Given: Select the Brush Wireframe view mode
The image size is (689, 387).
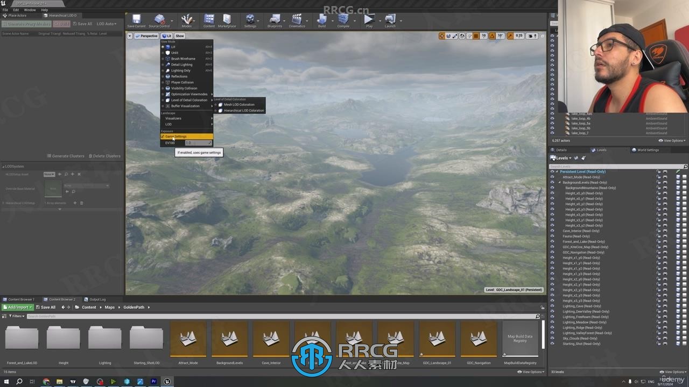Looking at the screenshot, I should [x=187, y=59].
